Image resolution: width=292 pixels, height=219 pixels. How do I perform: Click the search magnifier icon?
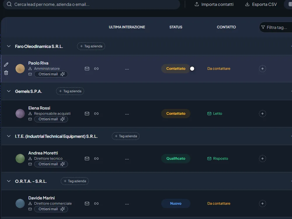click(9, 4)
